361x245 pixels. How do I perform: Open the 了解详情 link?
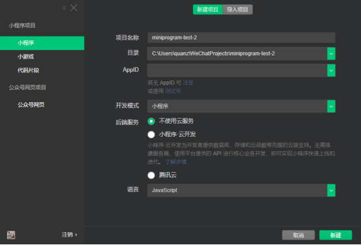tap(176, 162)
